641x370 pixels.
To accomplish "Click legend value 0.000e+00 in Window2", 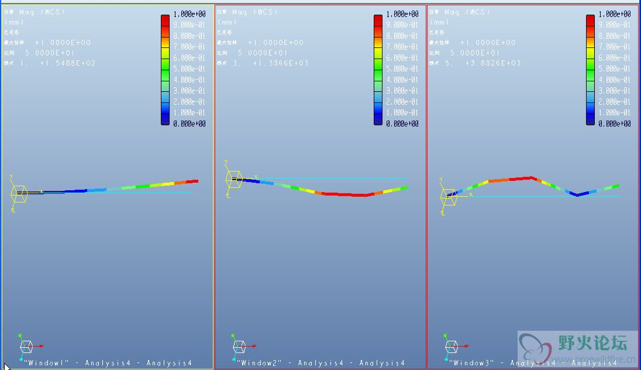I will 402,124.
